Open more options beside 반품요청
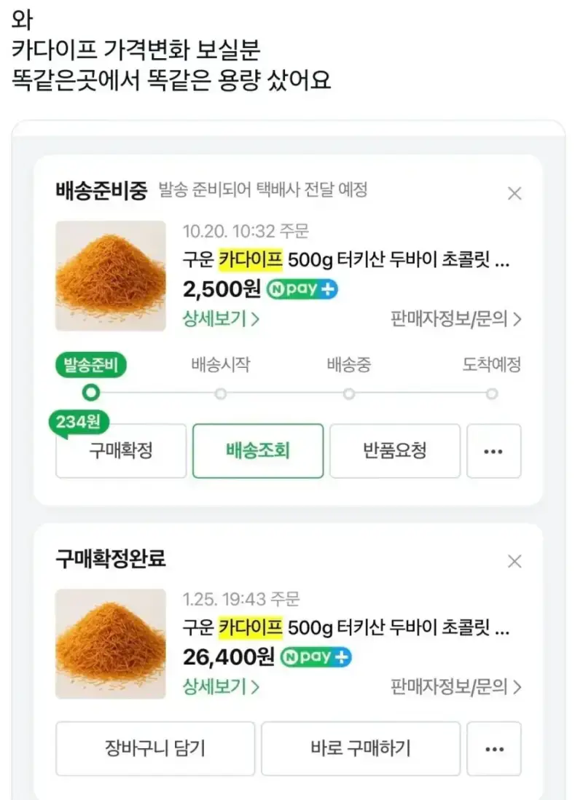 tap(493, 451)
